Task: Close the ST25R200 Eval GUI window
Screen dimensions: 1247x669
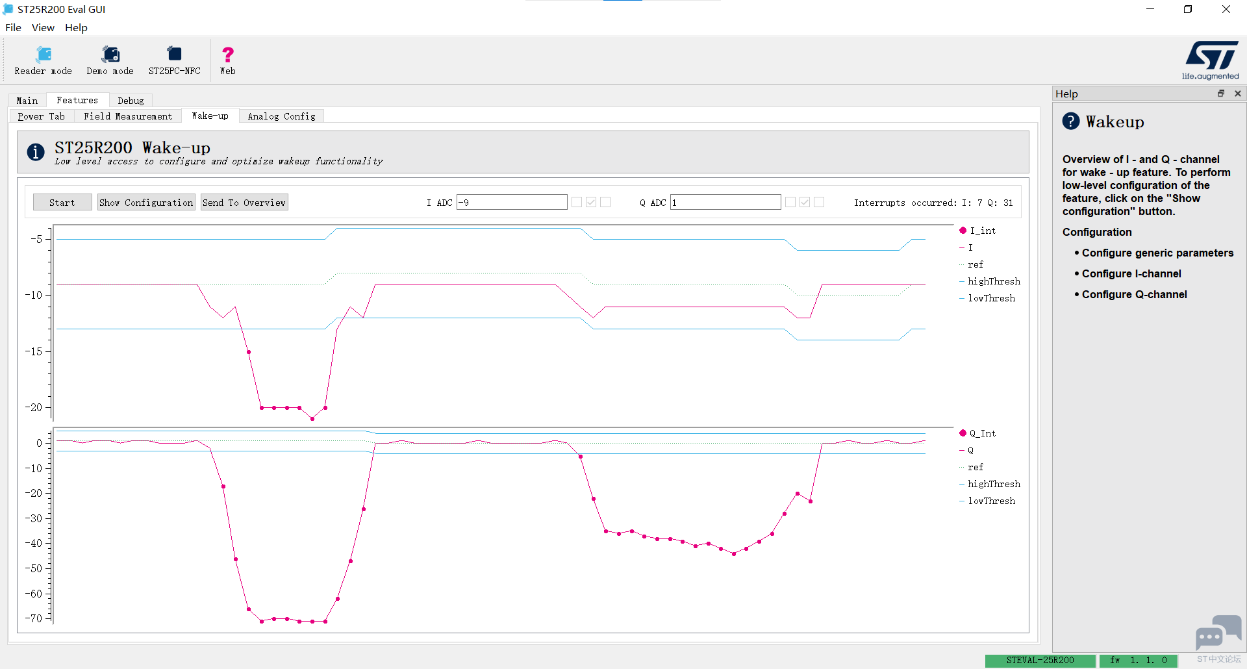Action: [x=1226, y=9]
